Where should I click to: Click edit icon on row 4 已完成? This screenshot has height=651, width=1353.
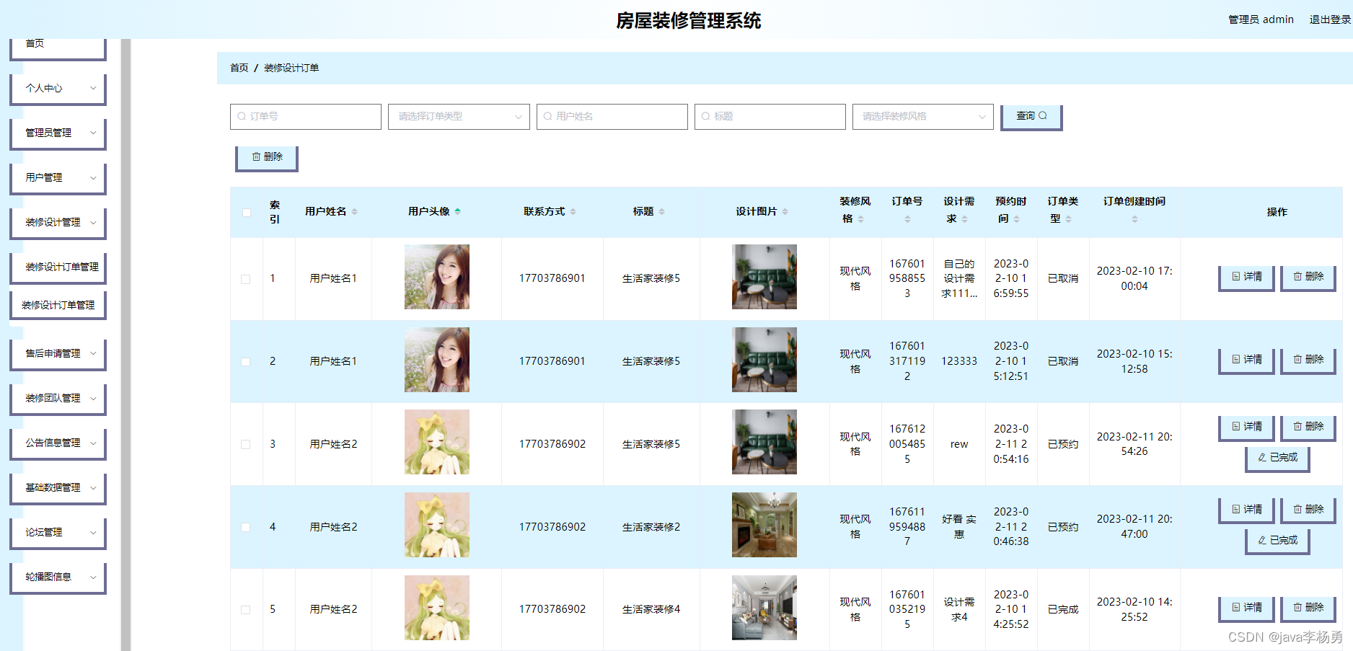[1262, 540]
